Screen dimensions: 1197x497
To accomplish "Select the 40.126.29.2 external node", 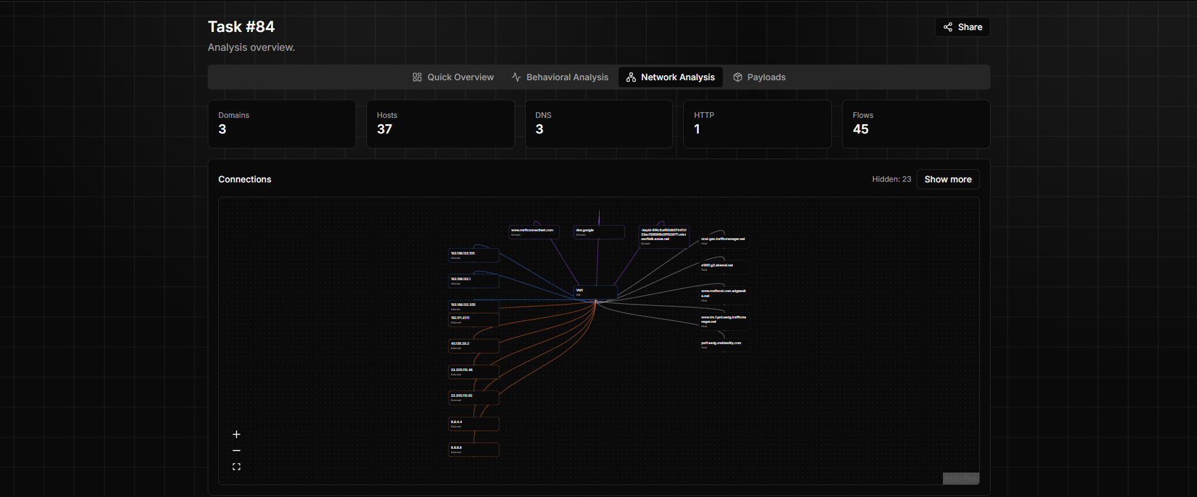I will pos(474,345).
